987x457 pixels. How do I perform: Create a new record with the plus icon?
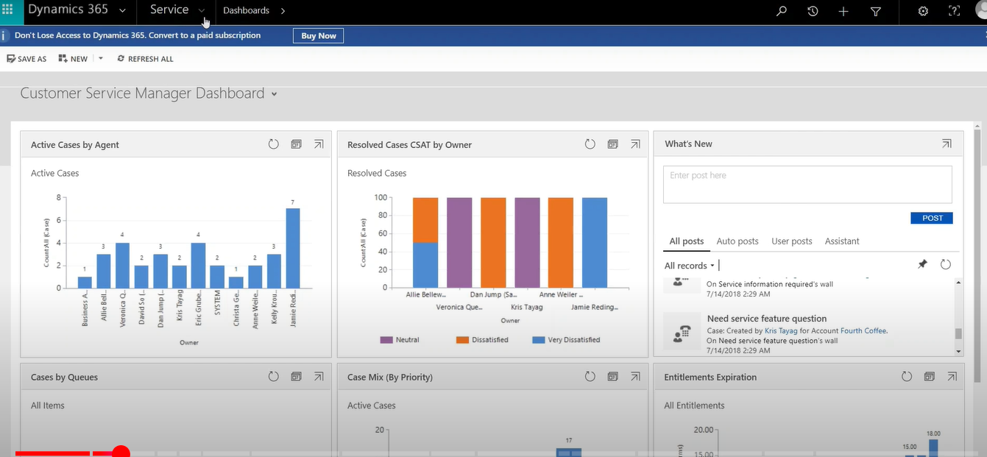coord(843,11)
